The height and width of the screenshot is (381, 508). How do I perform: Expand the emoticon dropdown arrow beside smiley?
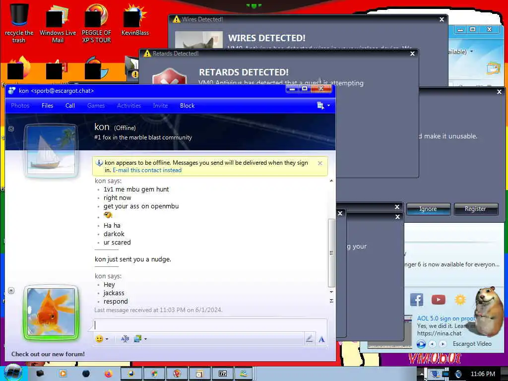click(x=107, y=339)
